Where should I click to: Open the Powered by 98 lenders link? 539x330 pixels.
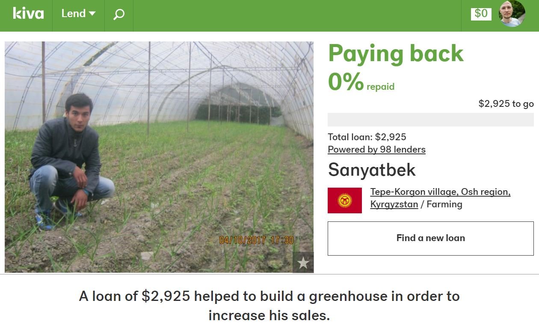(376, 150)
